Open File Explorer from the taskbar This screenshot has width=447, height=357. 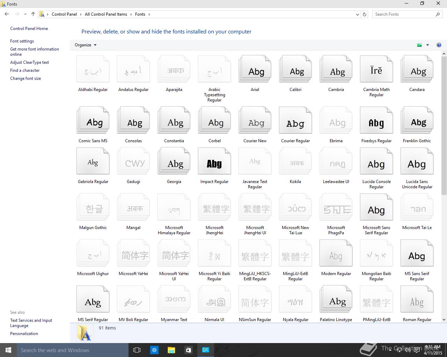click(171, 350)
